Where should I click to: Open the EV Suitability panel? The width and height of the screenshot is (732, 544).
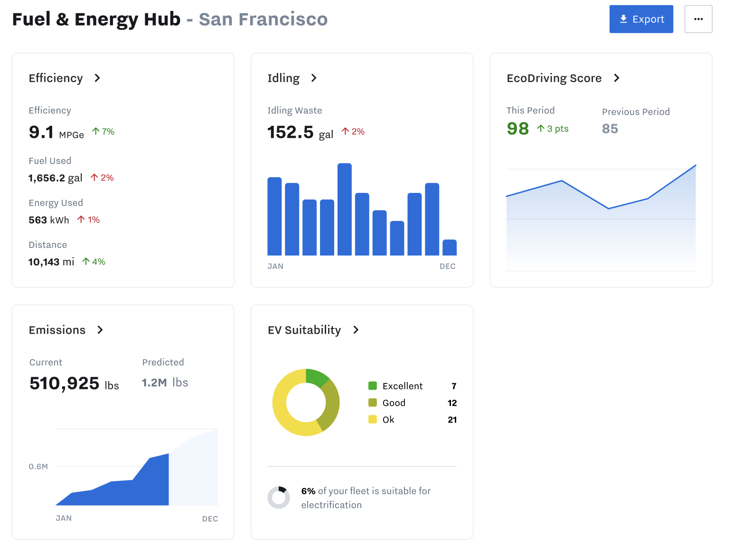(x=356, y=330)
